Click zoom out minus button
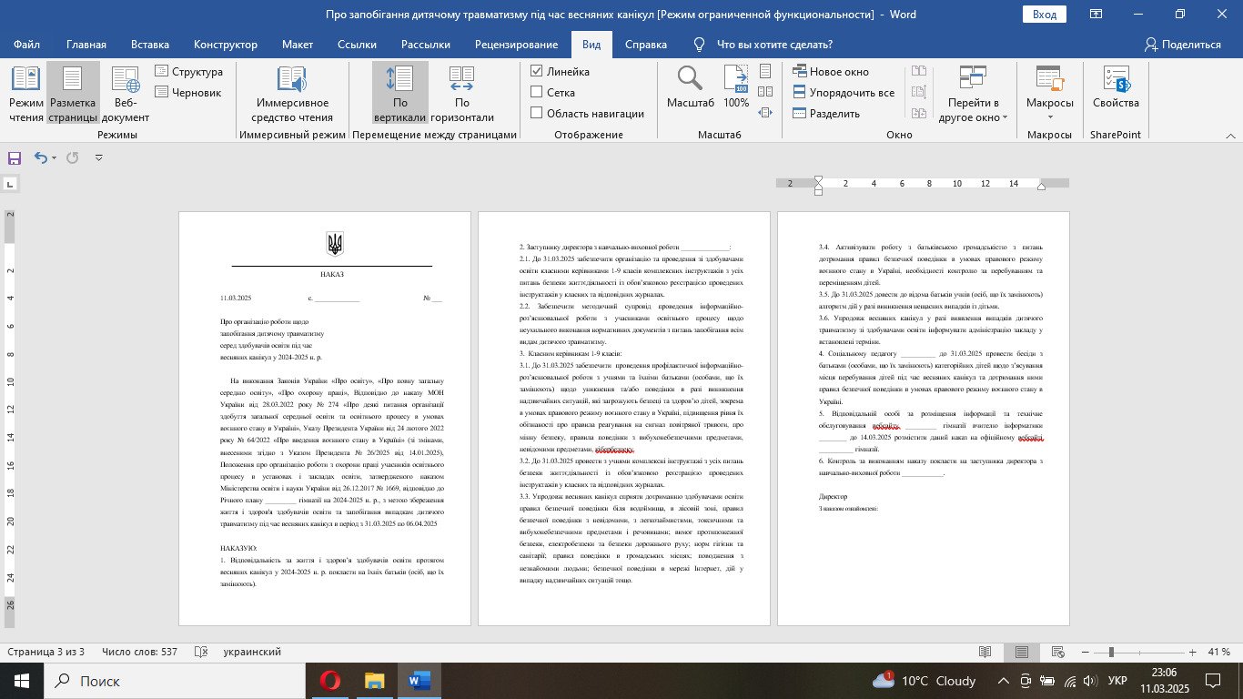Image resolution: width=1243 pixels, height=699 pixels. pyautogui.click(x=1086, y=653)
